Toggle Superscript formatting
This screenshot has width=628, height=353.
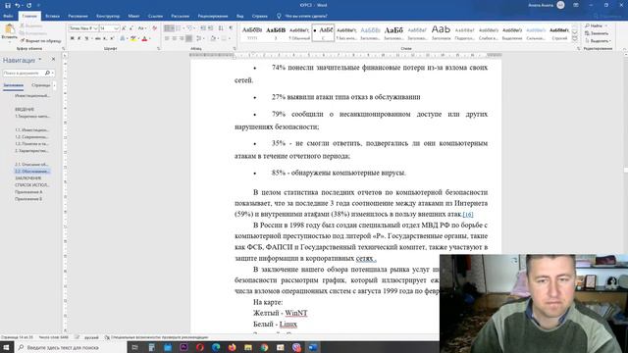pyautogui.click(x=112, y=38)
